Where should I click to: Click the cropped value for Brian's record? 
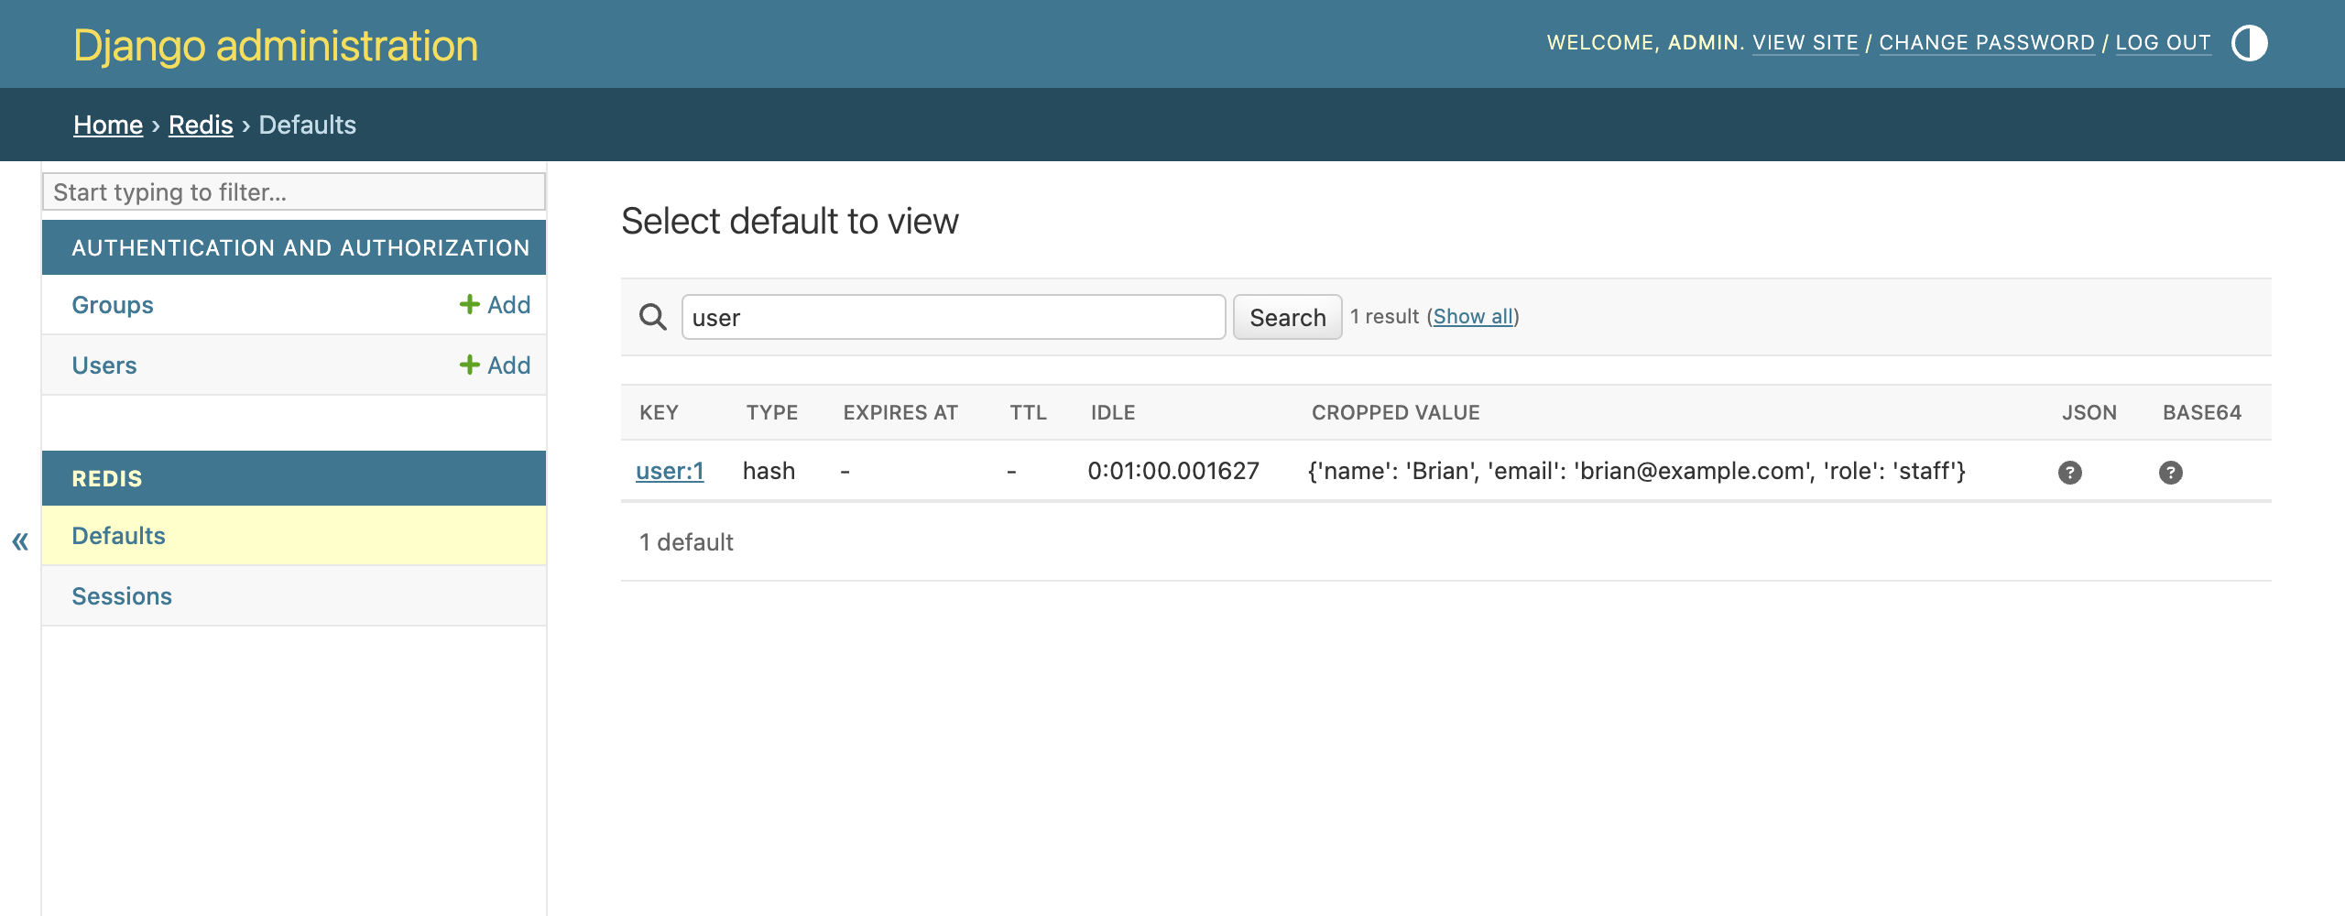click(1637, 471)
